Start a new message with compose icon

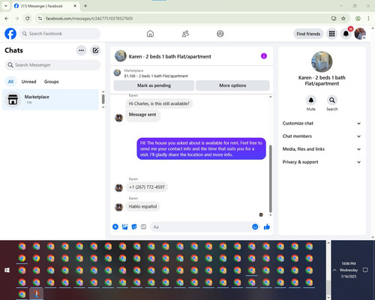95,50
